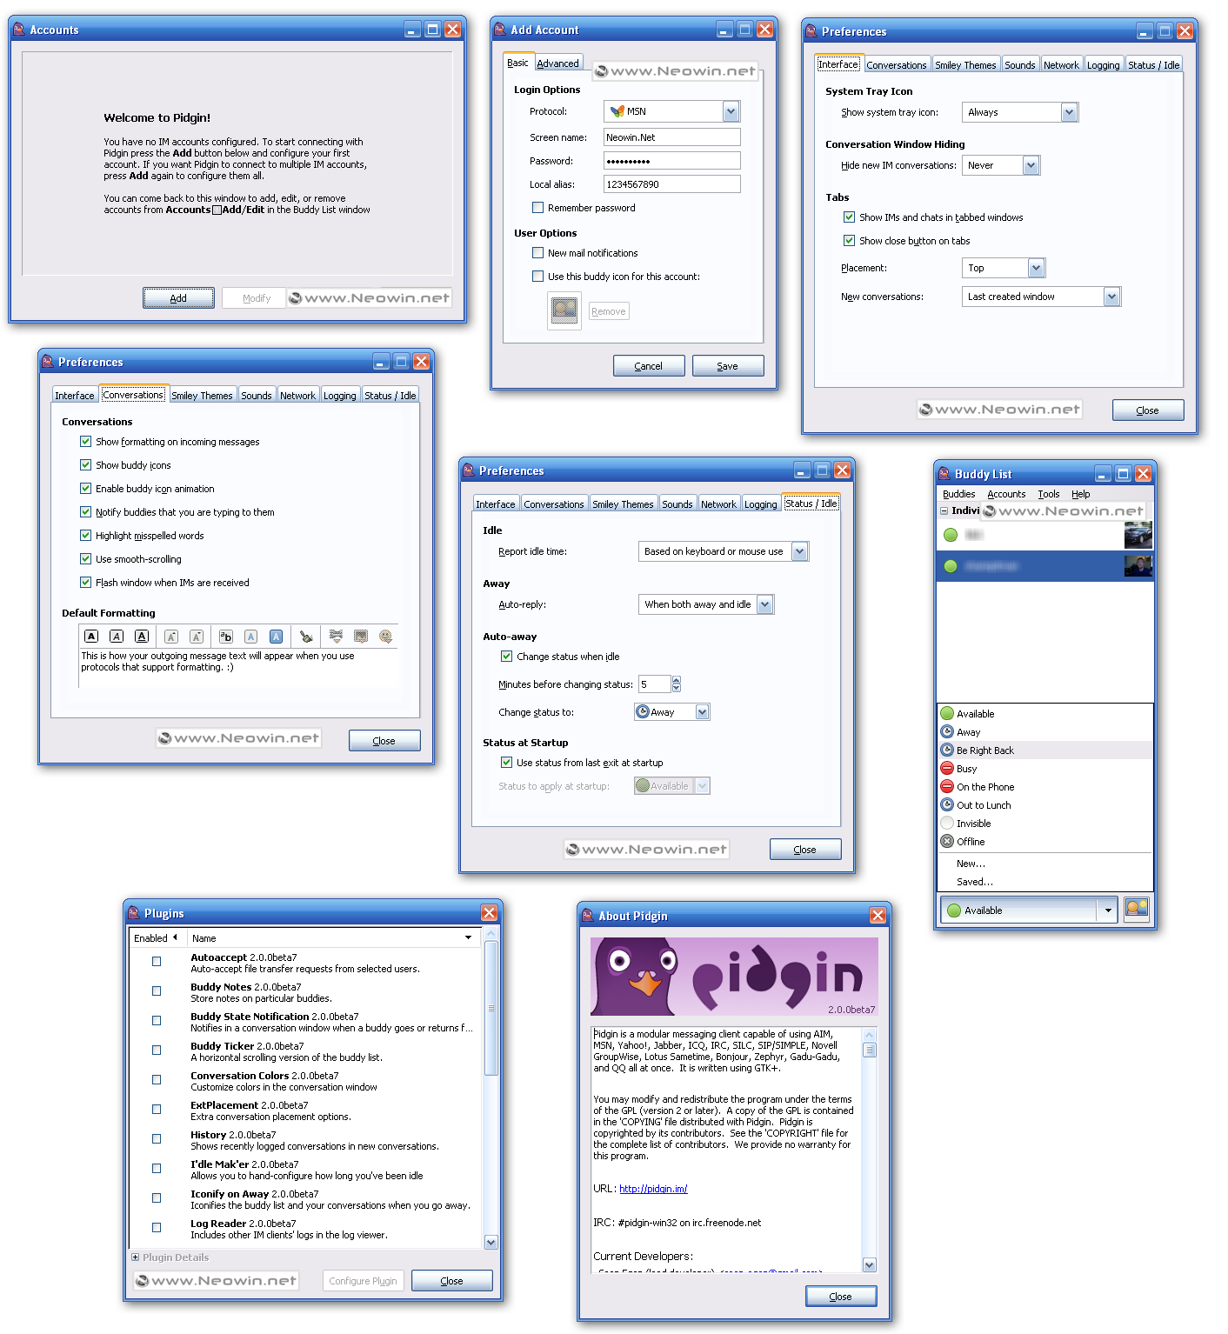Toggle the Italic formatting icon

(117, 637)
